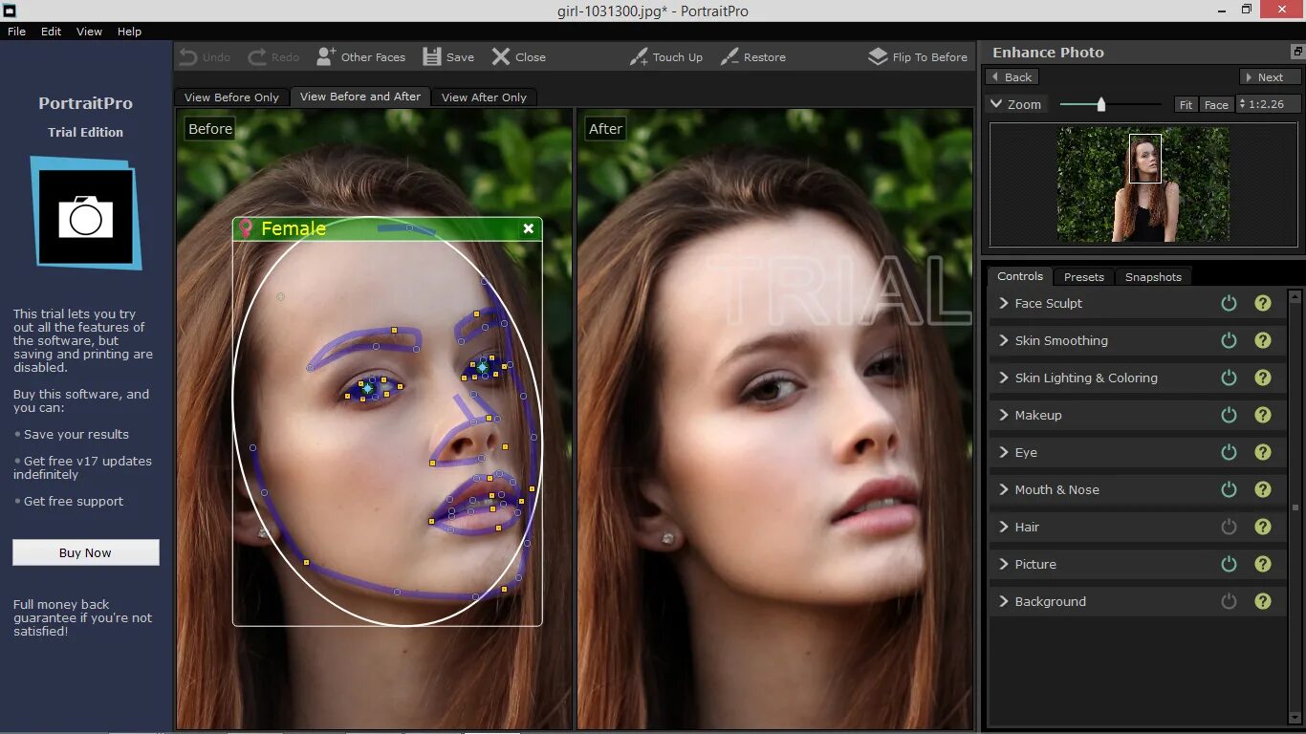
Task: Open the View menu
Action: pos(89,32)
